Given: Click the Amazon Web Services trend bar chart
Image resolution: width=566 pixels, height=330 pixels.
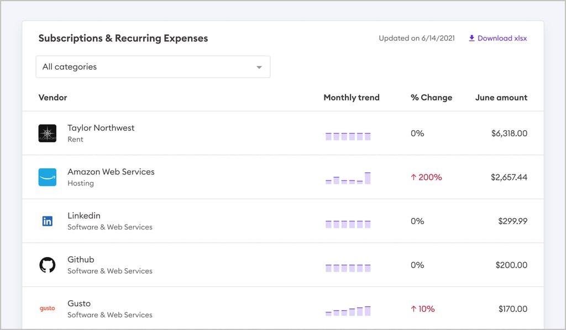Looking at the screenshot, I should pyautogui.click(x=348, y=178).
